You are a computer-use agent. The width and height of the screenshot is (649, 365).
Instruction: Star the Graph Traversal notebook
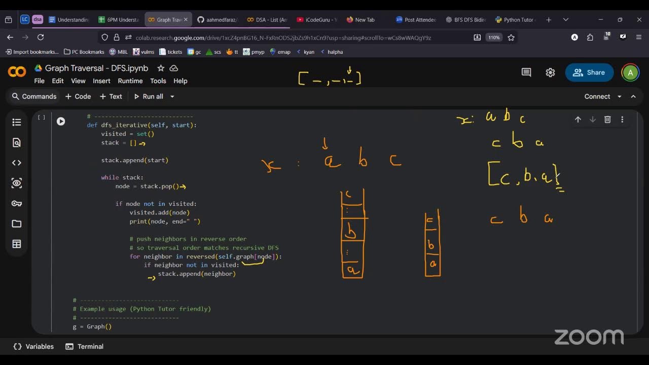[x=161, y=68]
